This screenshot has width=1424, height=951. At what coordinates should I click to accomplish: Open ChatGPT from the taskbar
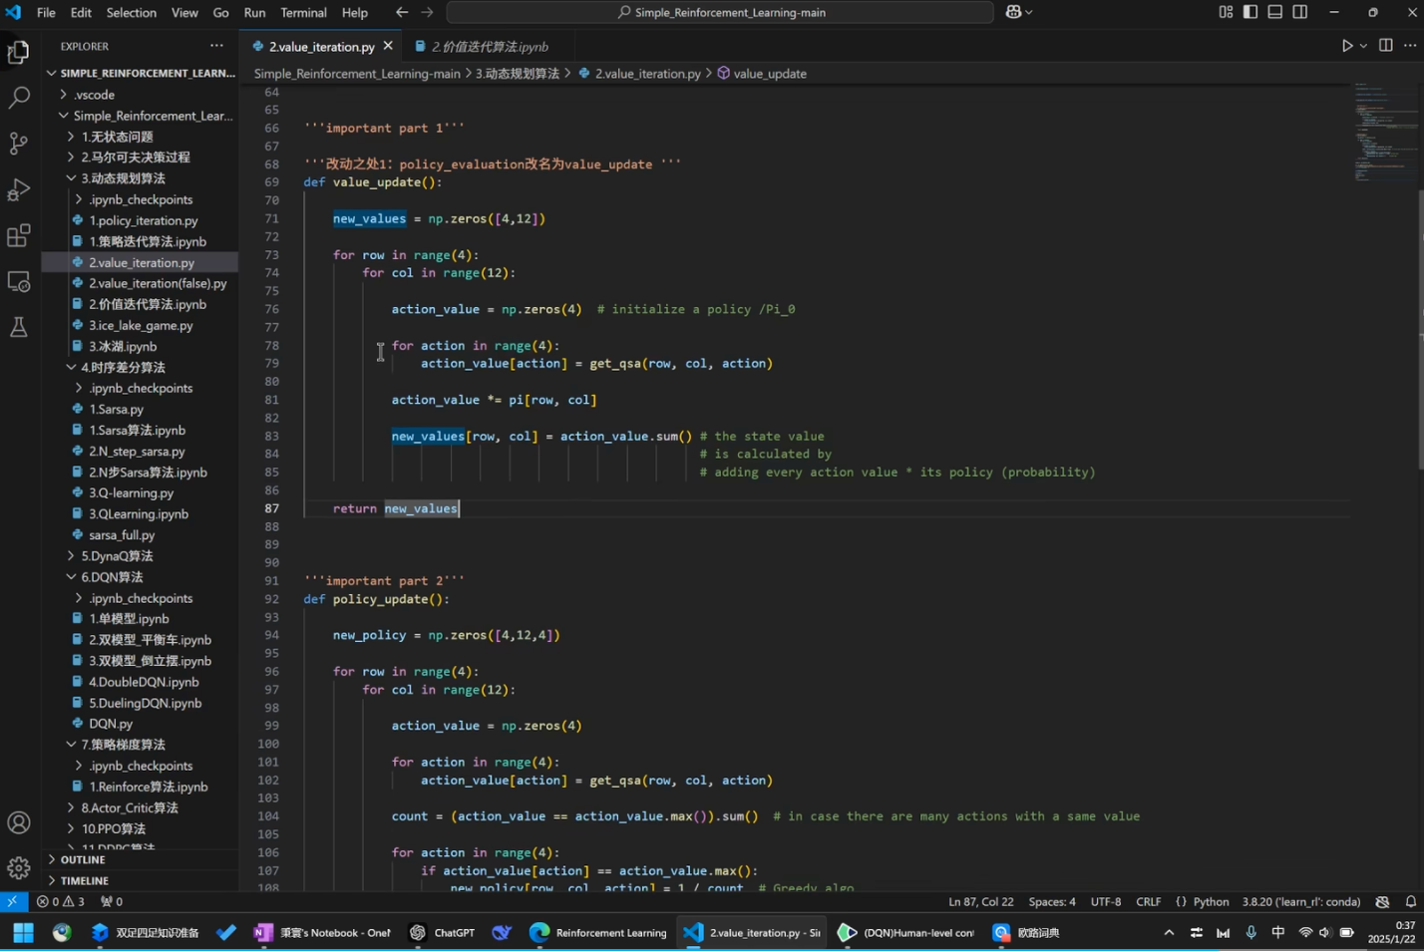[x=442, y=933]
